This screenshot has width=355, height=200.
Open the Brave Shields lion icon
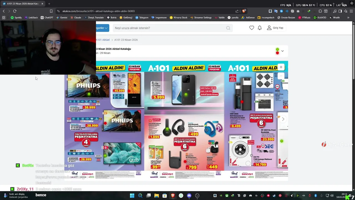pyautogui.click(x=244, y=11)
